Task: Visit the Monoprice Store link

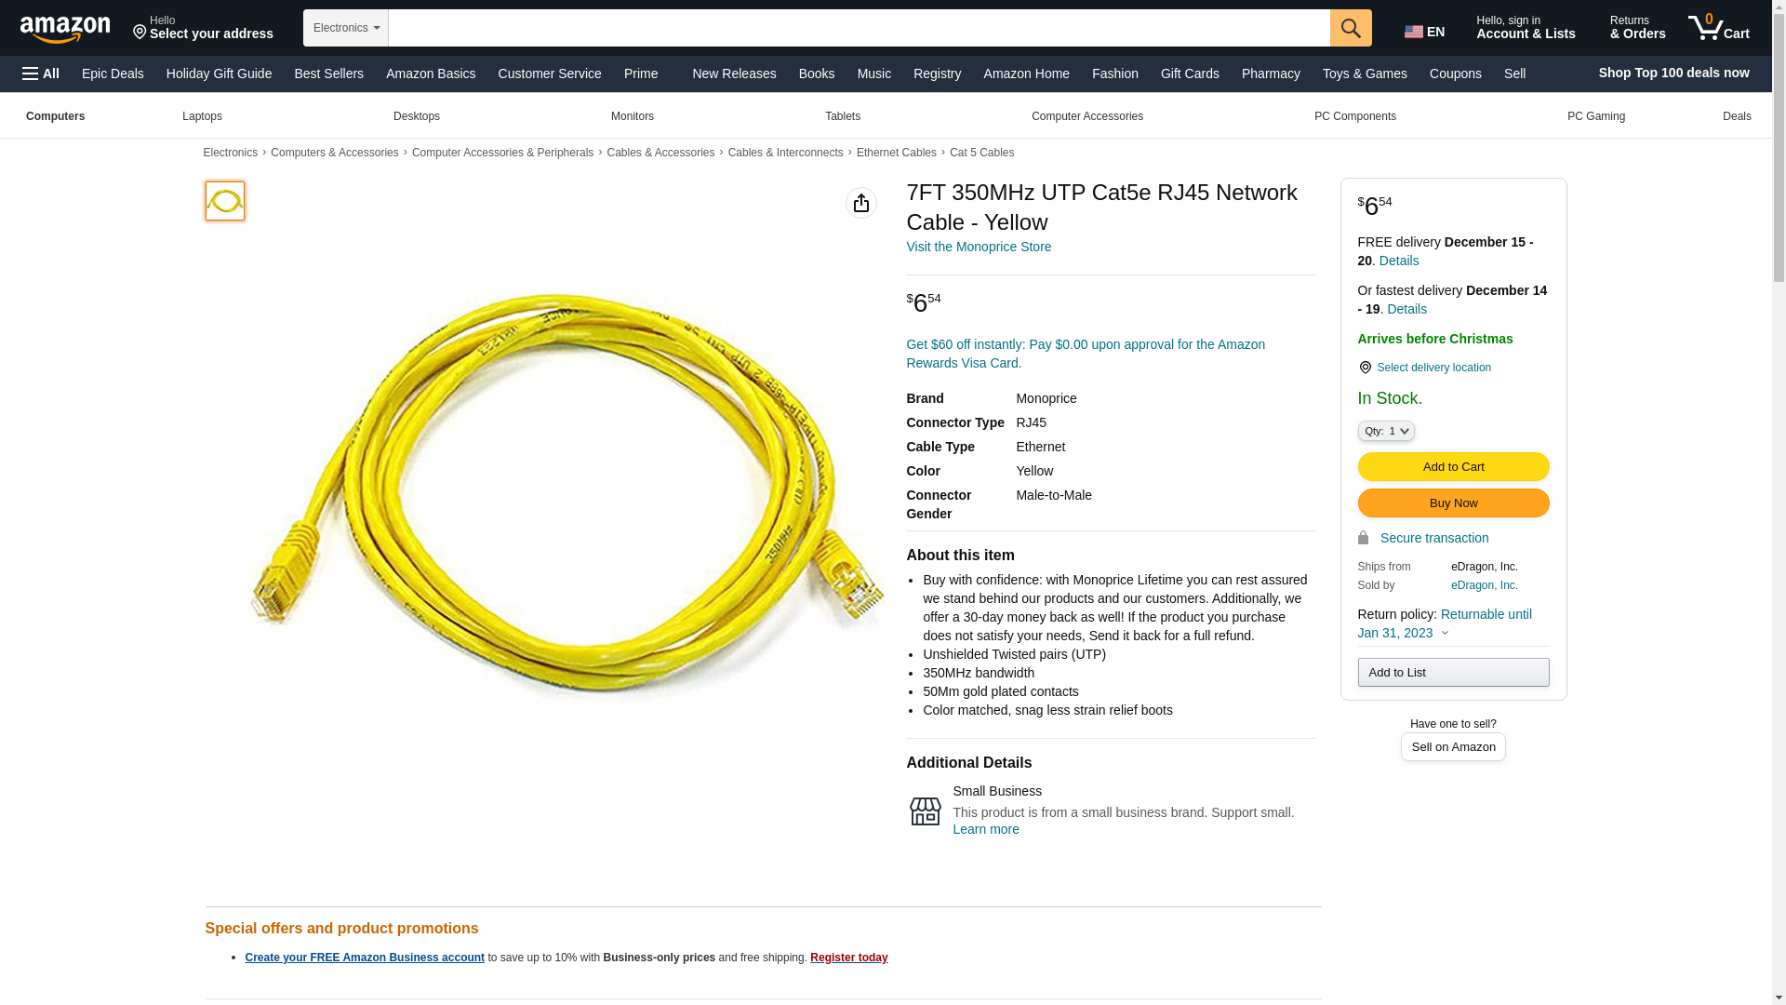Action: click(x=979, y=247)
